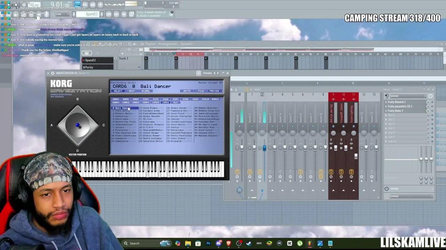Click the Wavestation GLOBAL button
This screenshot has height=250, width=446.
pyautogui.click(x=146, y=91)
